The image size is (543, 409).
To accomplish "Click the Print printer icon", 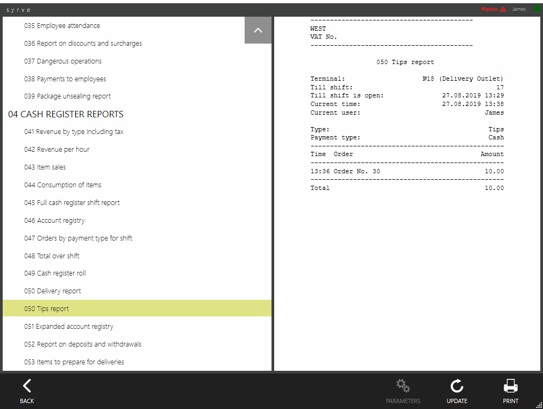I will [x=510, y=386].
